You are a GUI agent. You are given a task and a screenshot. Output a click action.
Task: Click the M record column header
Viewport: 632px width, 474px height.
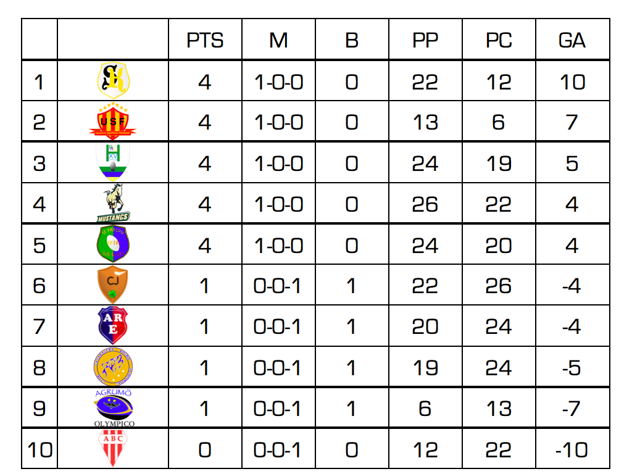point(278,40)
